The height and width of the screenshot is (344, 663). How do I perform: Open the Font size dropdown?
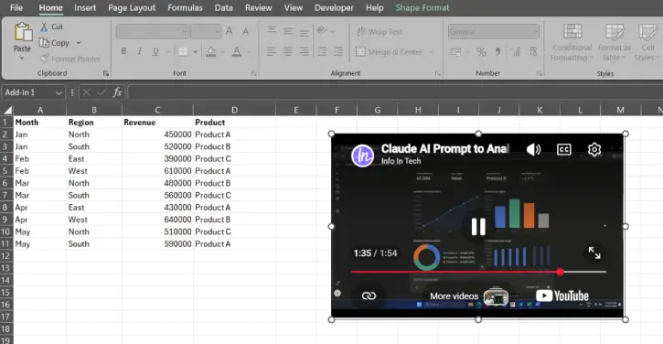tap(218, 32)
